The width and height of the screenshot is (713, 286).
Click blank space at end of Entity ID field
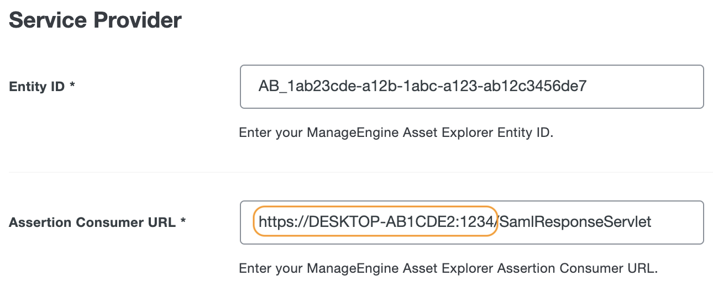point(641,87)
